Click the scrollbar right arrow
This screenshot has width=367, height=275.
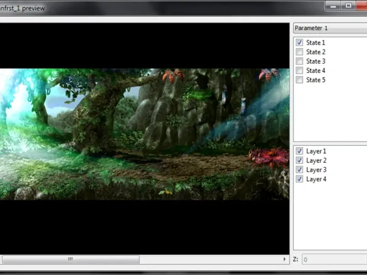284,259
